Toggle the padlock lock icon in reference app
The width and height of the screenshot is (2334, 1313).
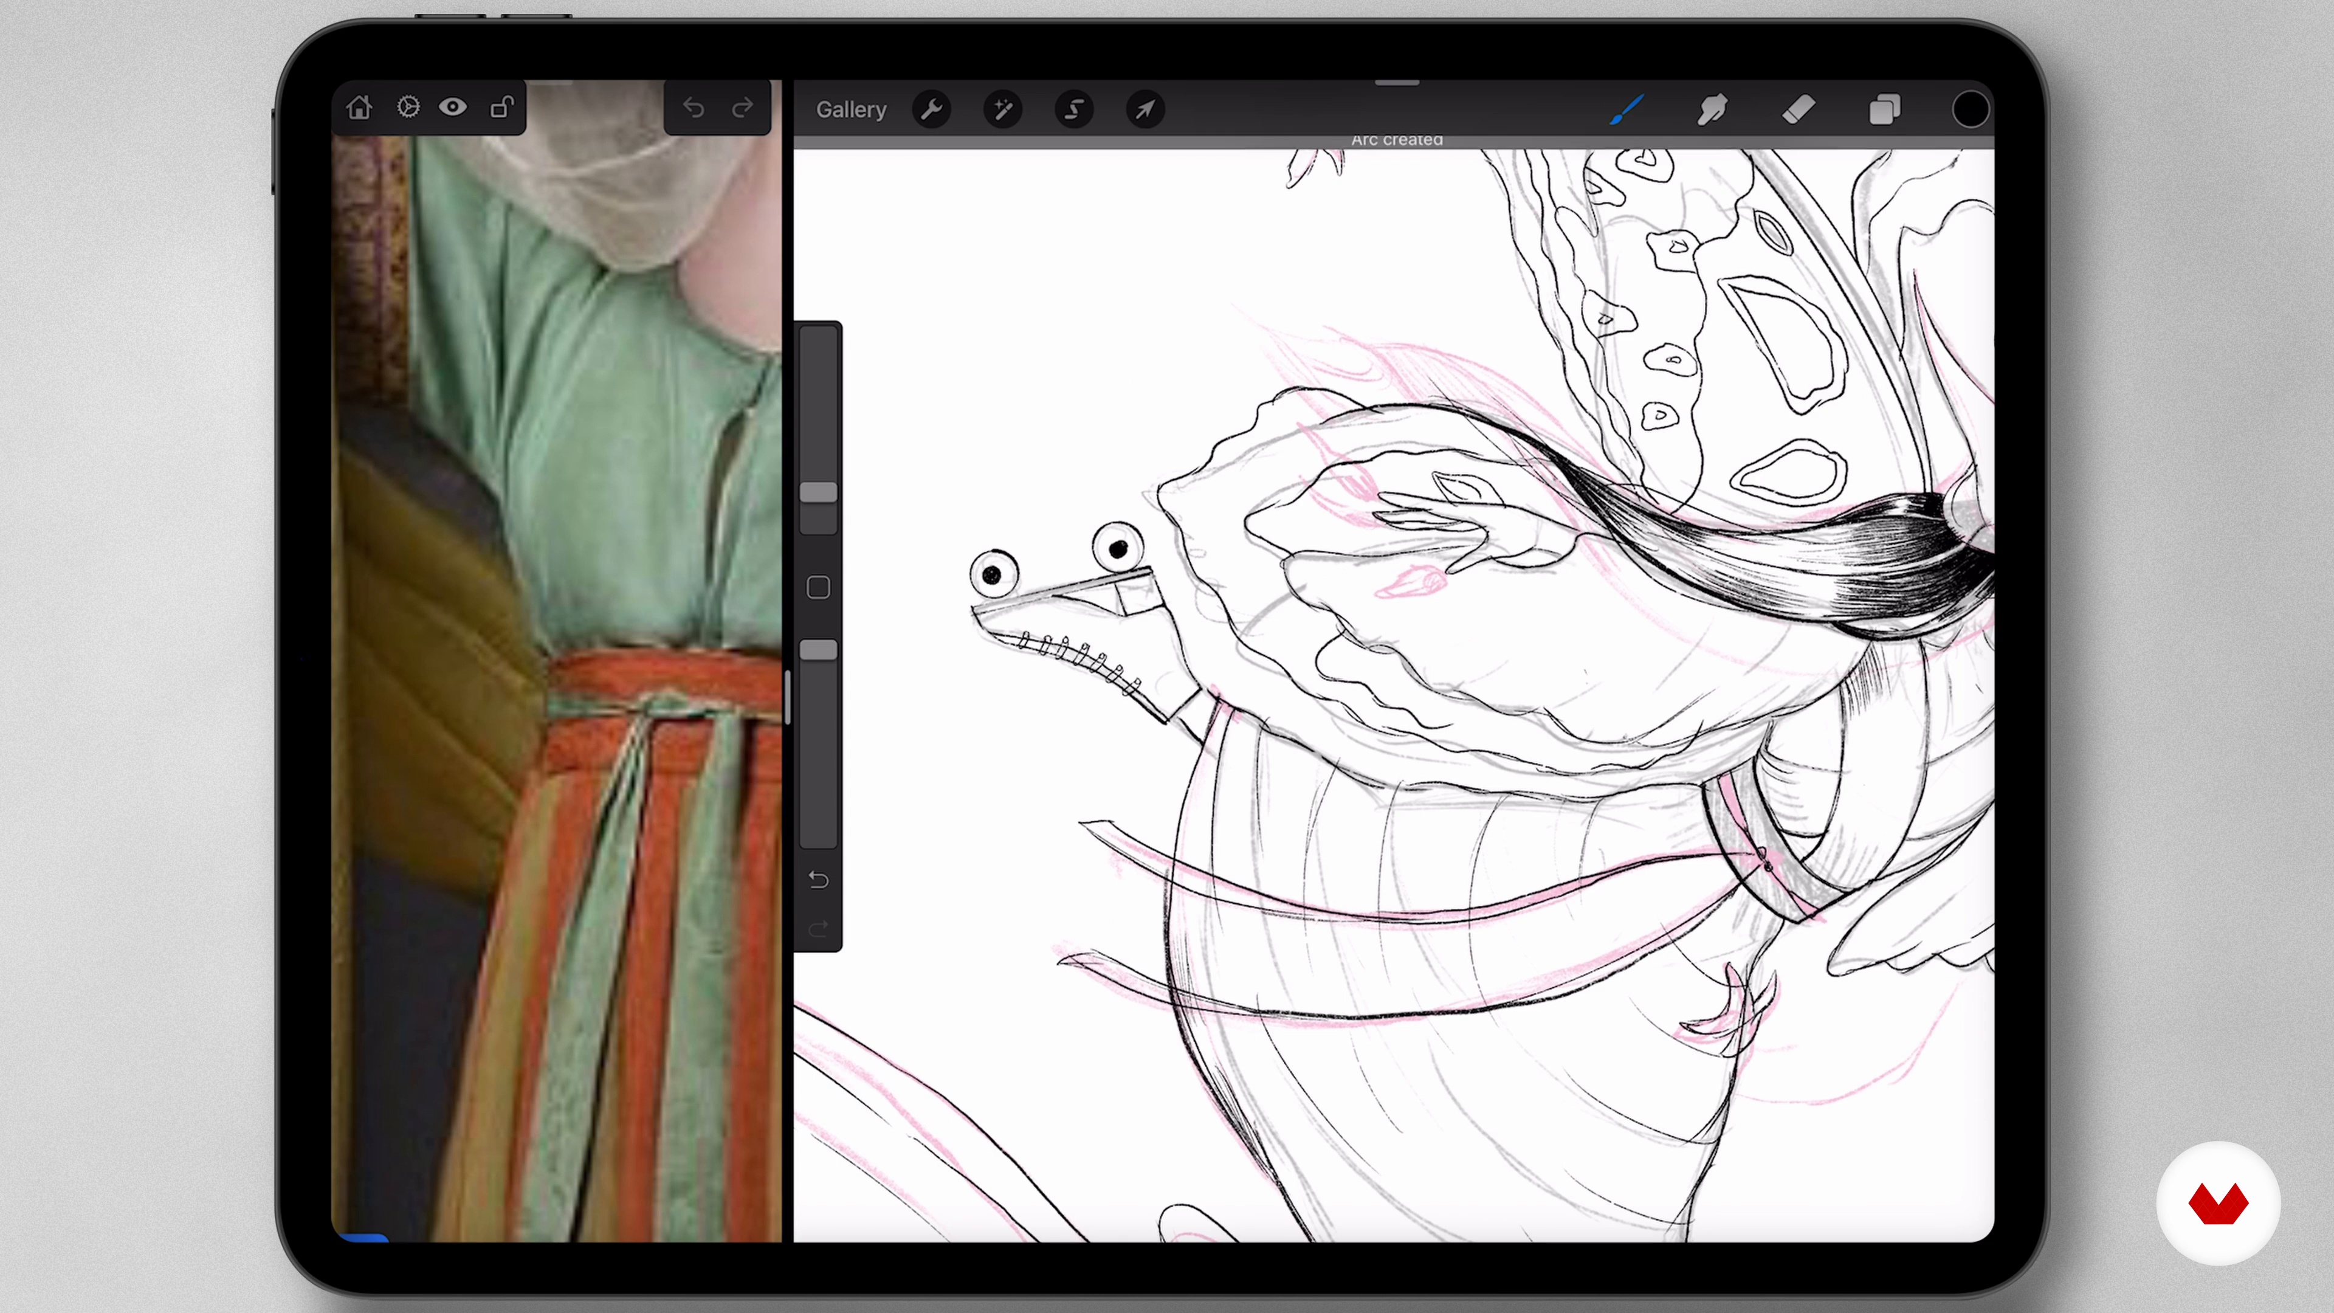502,108
